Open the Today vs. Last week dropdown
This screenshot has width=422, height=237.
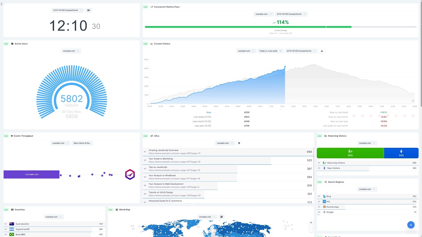[270, 51]
